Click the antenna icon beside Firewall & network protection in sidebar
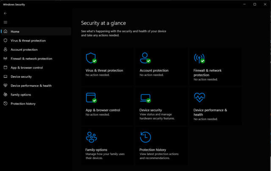This screenshot has width=271, height=171. 6,58
